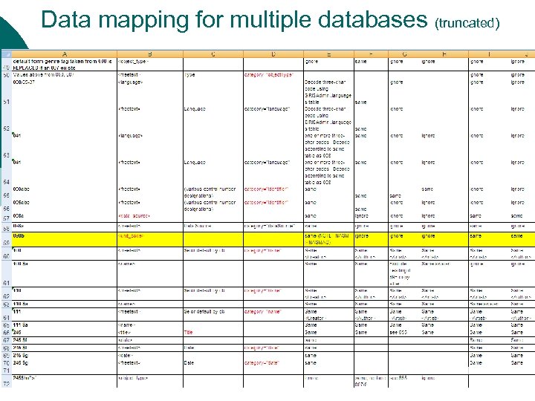The width and height of the screenshot is (535, 401).
Task: Select row header 72
Action: 6,381
